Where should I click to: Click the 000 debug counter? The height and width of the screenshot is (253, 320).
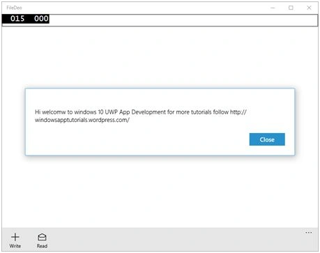click(41, 19)
